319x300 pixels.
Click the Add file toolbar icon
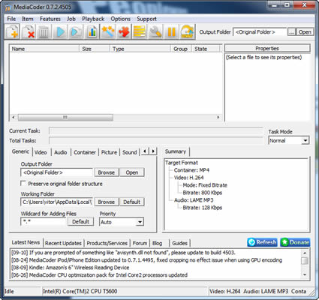(x=12, y=31)
